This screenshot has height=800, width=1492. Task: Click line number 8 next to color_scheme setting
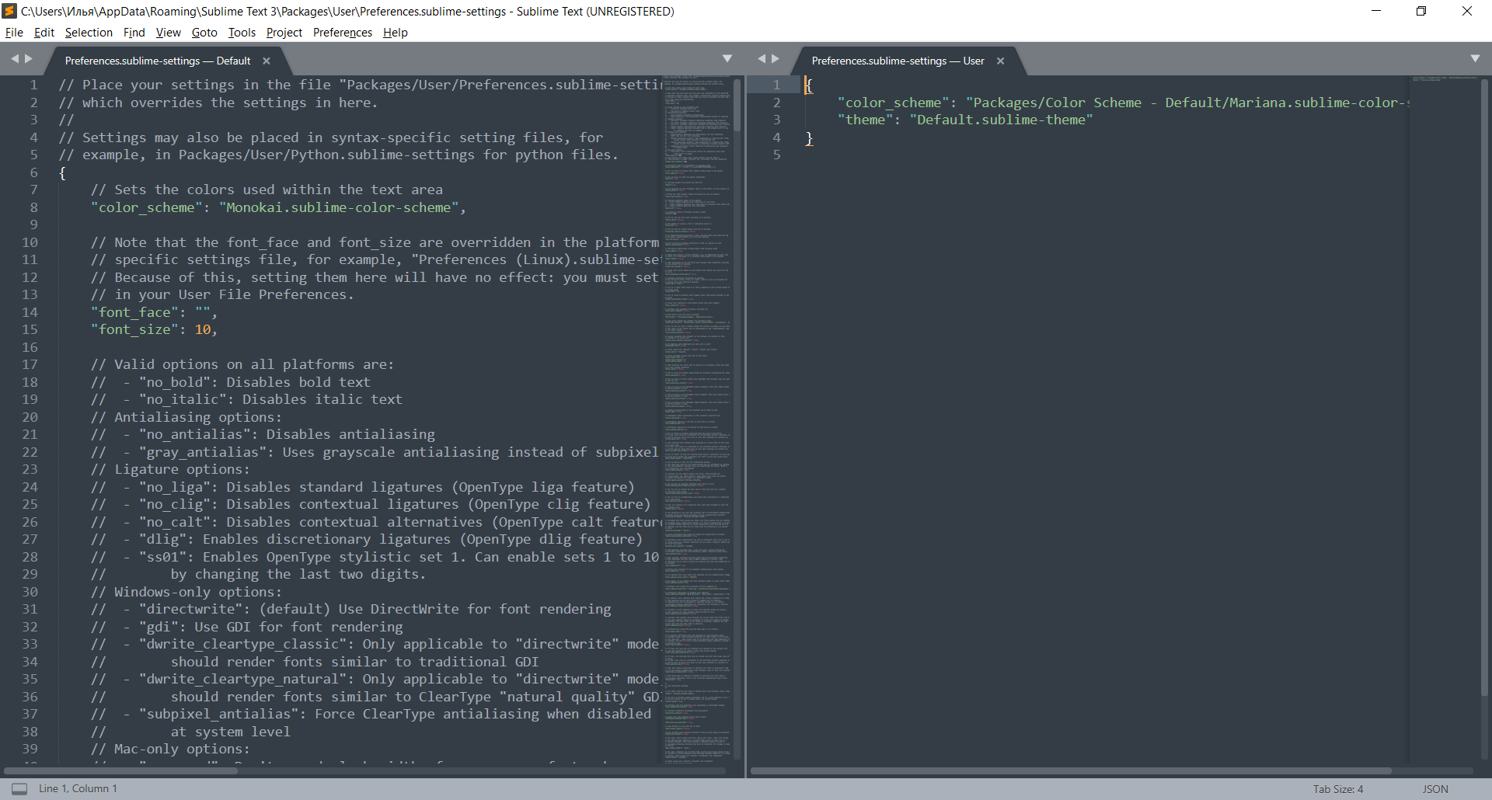[33, 207]
